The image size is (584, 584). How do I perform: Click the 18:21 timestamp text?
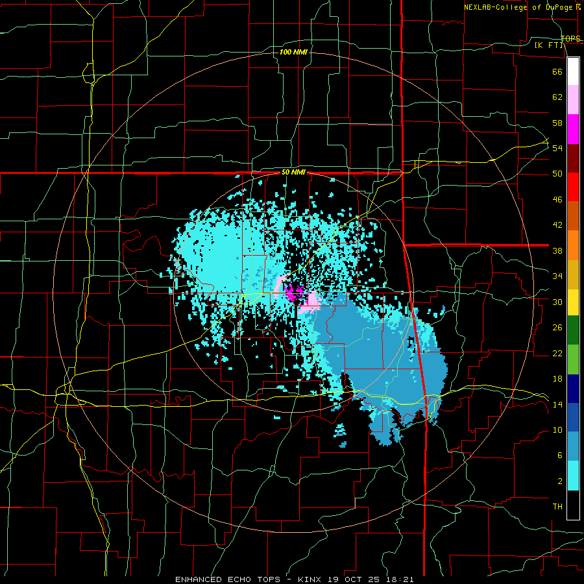(400, 579)
